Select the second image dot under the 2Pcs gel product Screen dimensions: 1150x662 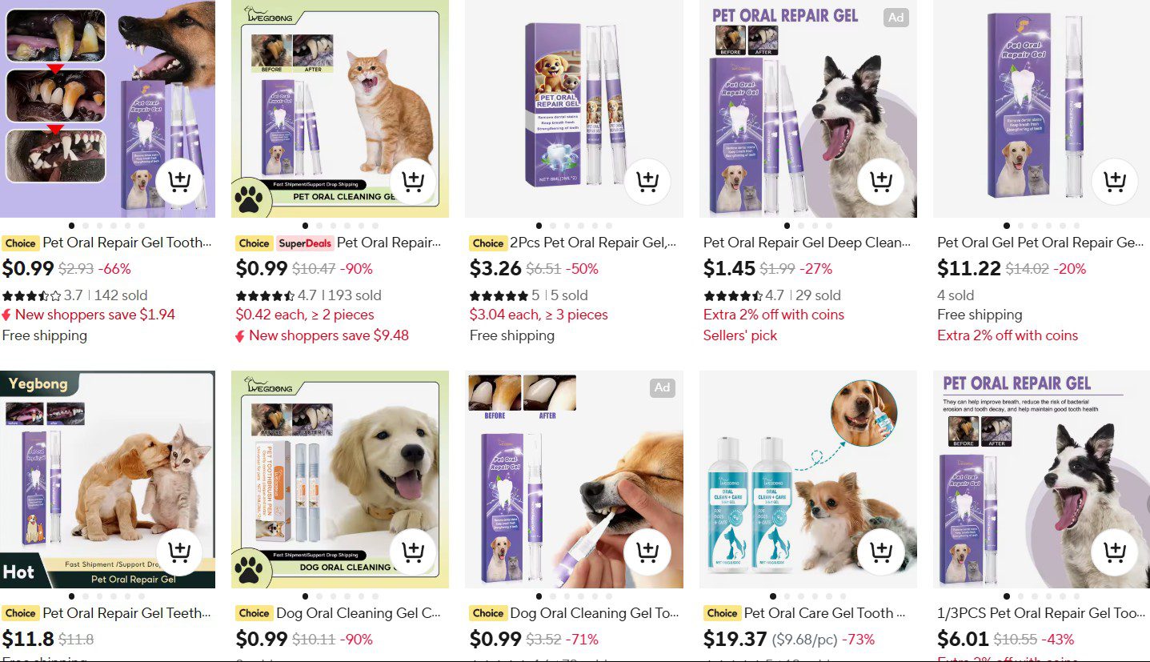[553, 226]
